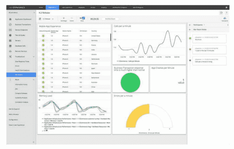Open the Alert & Respond top tab
Image resolution: width=234 pixels, height=149 pixels.
tap(138, 8)
